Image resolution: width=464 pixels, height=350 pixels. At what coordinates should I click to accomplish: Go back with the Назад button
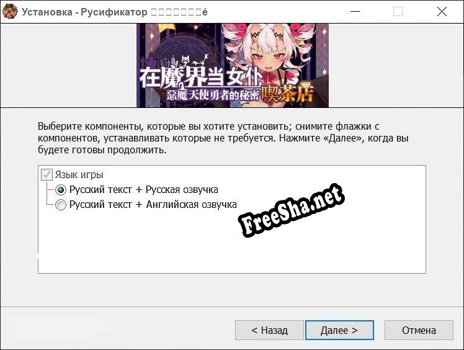point(269,330)
